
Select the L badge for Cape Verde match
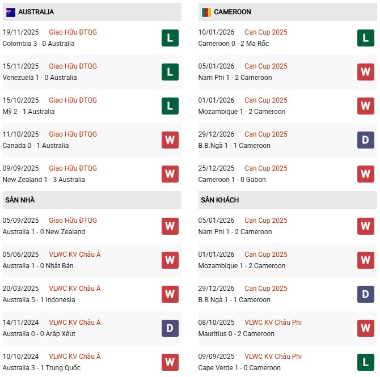click(365, 362)
